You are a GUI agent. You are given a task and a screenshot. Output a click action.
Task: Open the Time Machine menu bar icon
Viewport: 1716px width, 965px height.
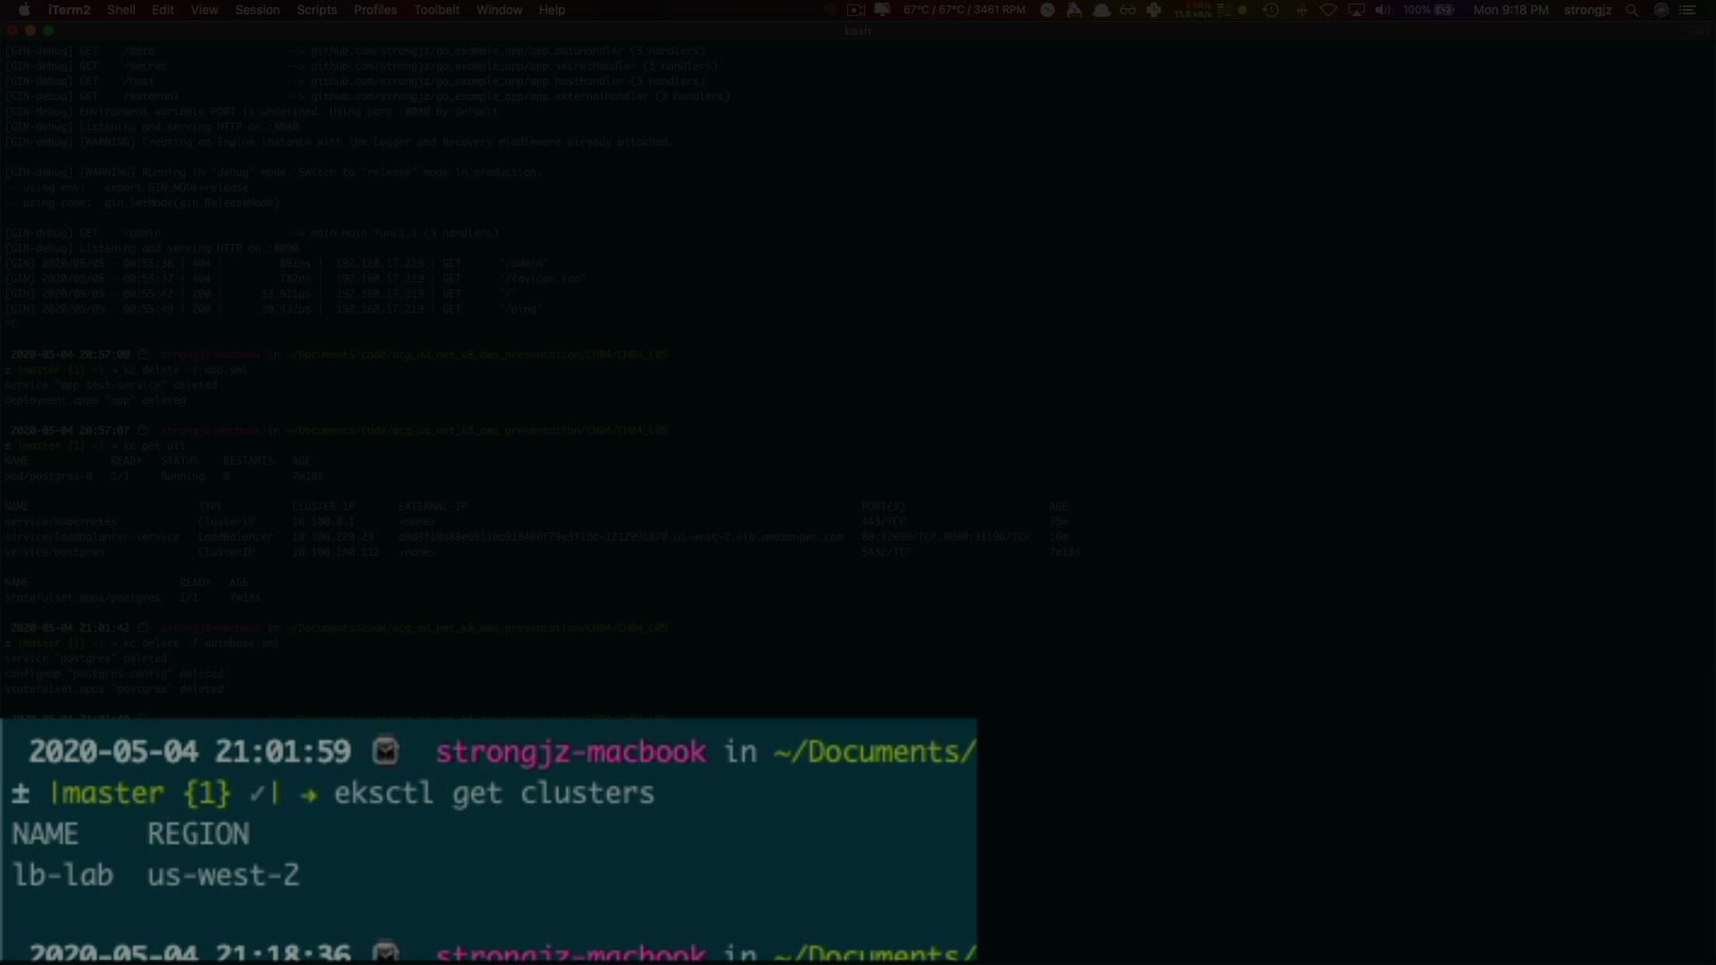tap(1270, 10)
